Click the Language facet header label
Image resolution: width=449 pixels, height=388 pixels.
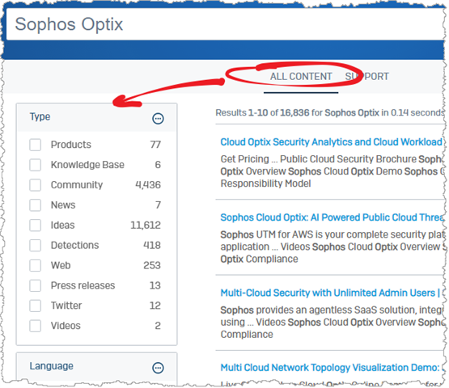click(x=52, y=366)
